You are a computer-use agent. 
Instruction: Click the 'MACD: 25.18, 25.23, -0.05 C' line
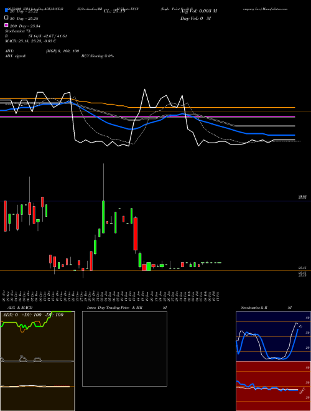tap(30, 41)
